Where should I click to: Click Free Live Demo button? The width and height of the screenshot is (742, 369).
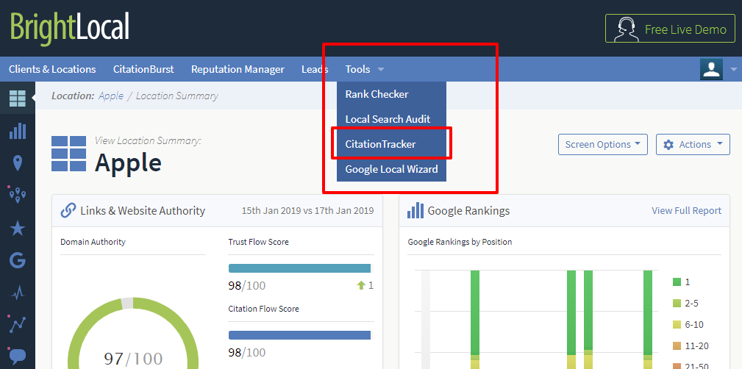[669, 29]
